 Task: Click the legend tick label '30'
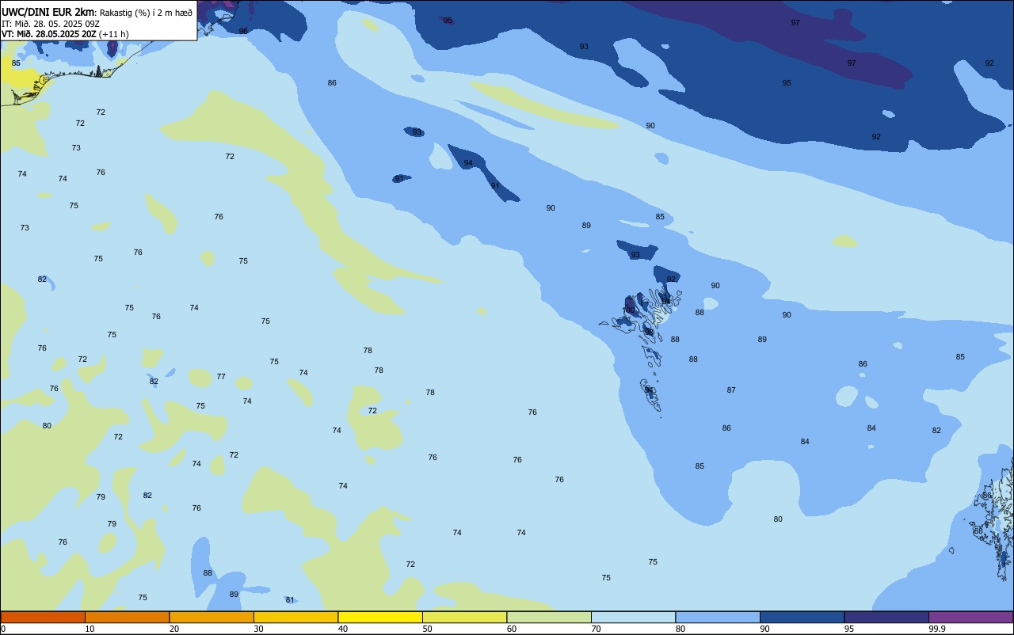258,629
